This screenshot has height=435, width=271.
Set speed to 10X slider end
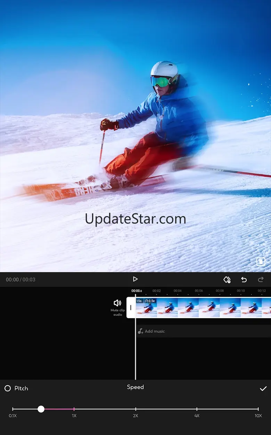point(258,409)
